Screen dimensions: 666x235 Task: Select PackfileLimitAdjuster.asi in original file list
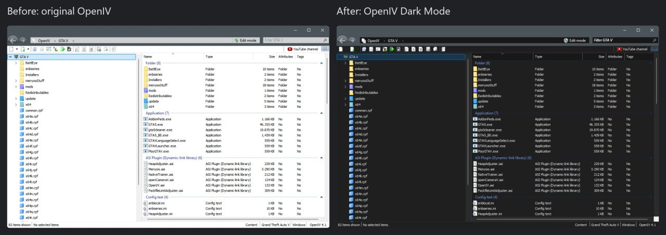point(165,191)
